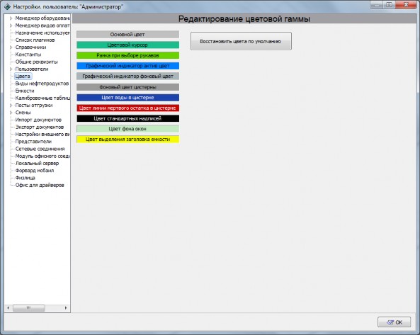Select the Экспорт документов tree item
The width and height of the screenshot is (420, 335).
point(40,127)
